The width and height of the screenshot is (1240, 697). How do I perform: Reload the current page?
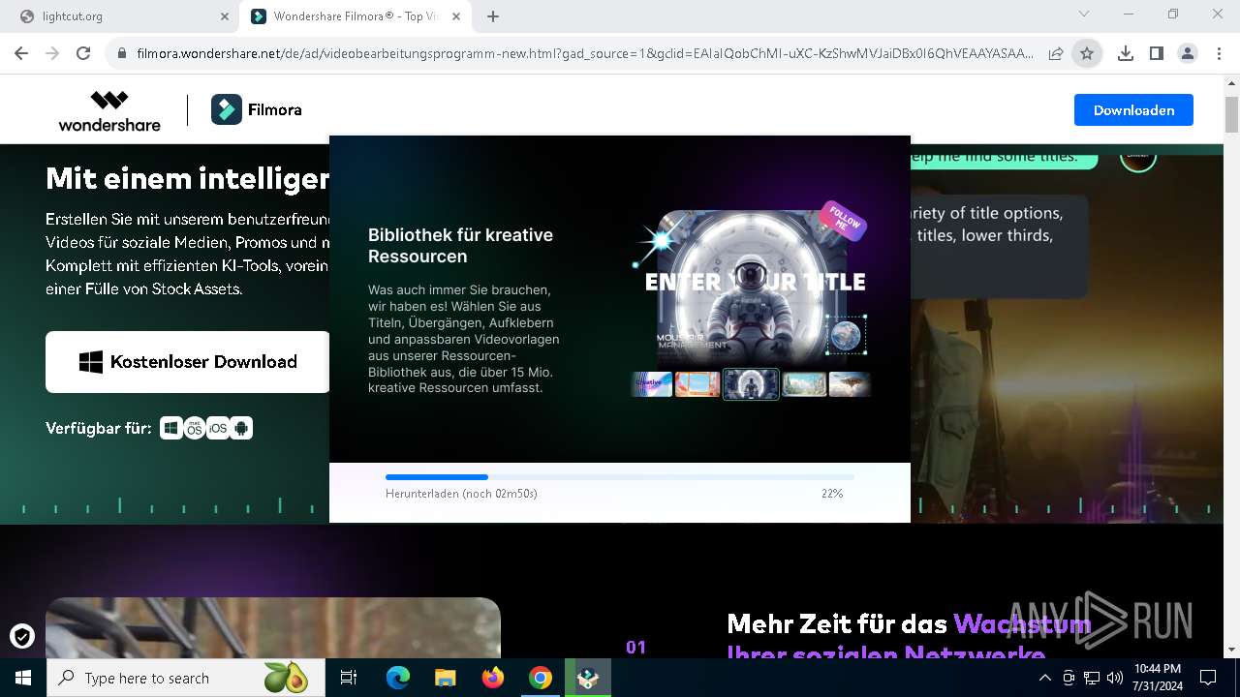[x=83, y=54]
